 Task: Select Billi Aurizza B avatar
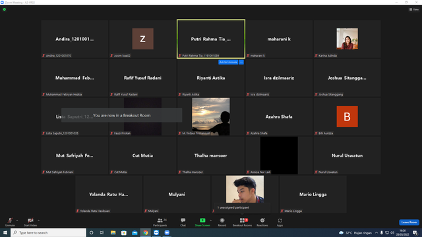pyautogui.click(x=347, y=117)
